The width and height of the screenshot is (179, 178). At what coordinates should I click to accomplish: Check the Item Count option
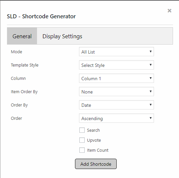(x=82, y=150)
